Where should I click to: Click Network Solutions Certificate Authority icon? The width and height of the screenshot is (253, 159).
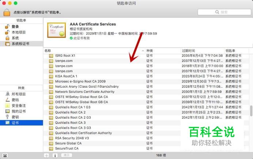(x=51, y=92)
